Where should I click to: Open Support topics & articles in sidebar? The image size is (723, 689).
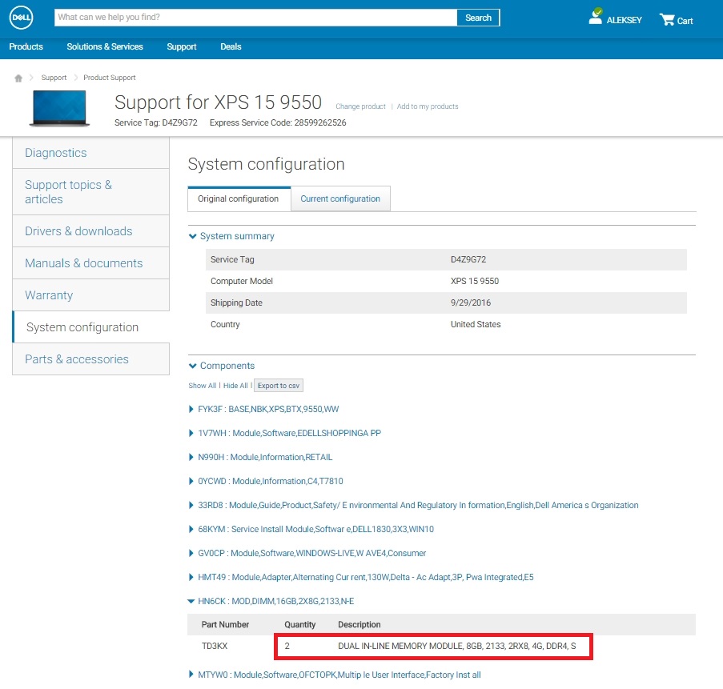[90, 192]
